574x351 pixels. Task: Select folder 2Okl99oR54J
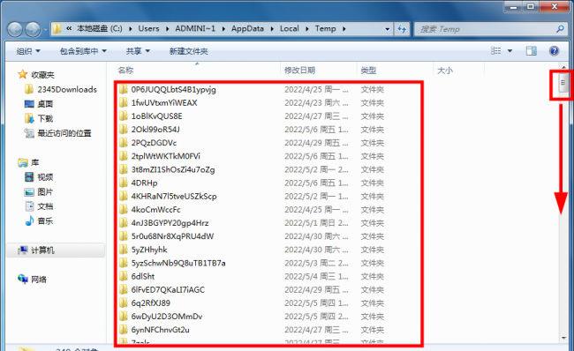pos(155,130)
